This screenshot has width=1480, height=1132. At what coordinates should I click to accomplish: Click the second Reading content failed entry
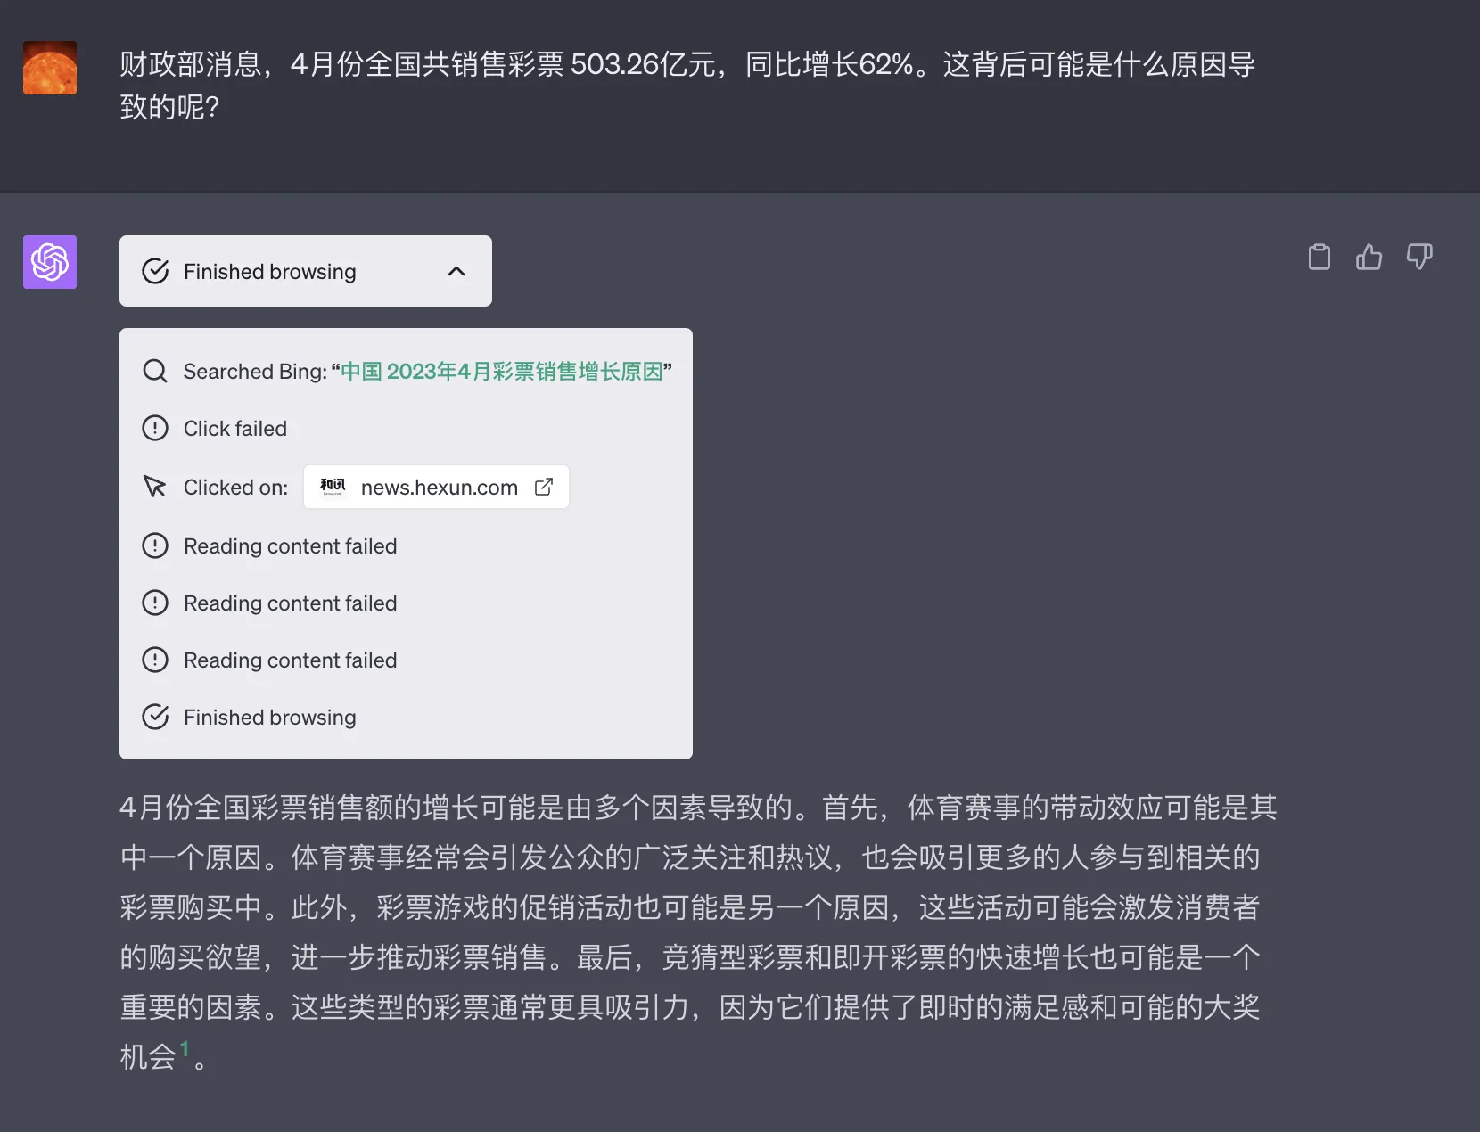click(x=290, y=603)
